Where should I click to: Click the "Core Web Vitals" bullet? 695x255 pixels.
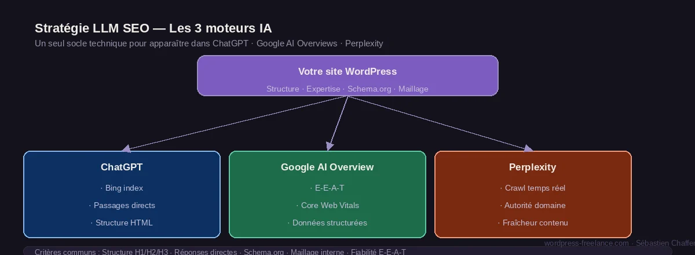[327, 205]
